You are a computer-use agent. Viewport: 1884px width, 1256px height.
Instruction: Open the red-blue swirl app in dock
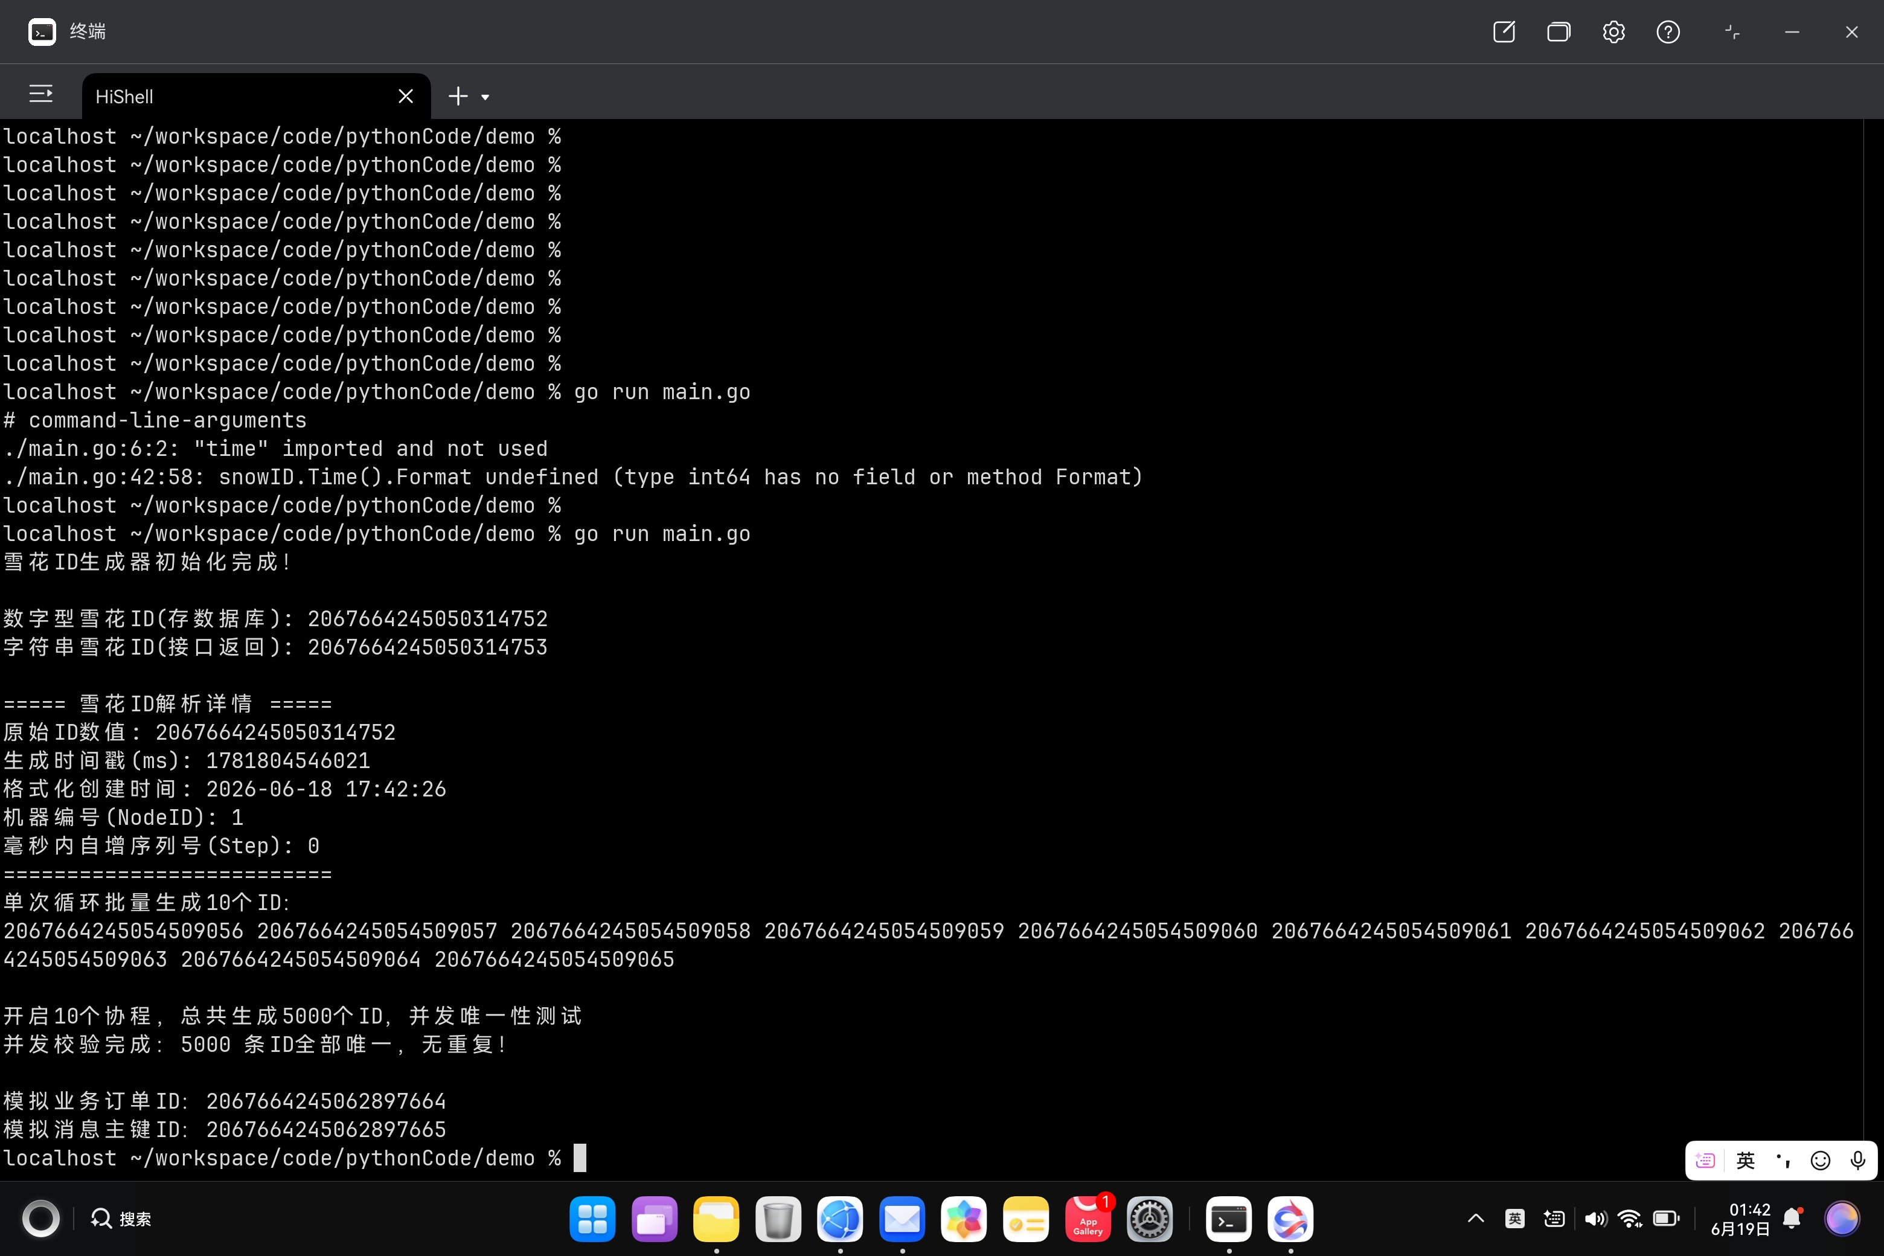coord(1290,1219)
